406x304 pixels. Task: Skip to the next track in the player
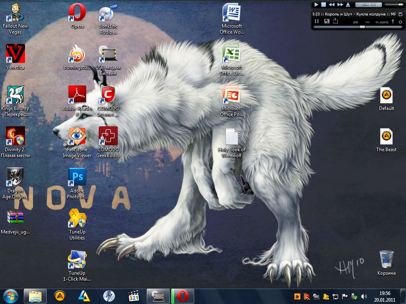tap(340, 4)
